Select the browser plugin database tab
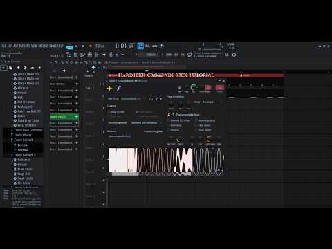This screenshot has width=332, height=249. (x=25, y=68)
